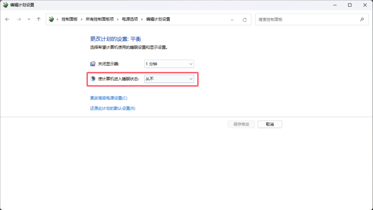
Task: Click 还原此计划的默认设置 link
Action: pyautogui.click(x=112, y=108)
